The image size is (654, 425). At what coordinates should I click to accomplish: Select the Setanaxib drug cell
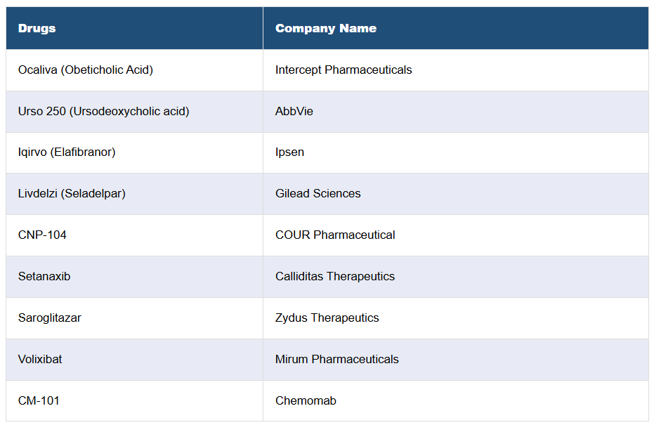[x=44, y=277]
